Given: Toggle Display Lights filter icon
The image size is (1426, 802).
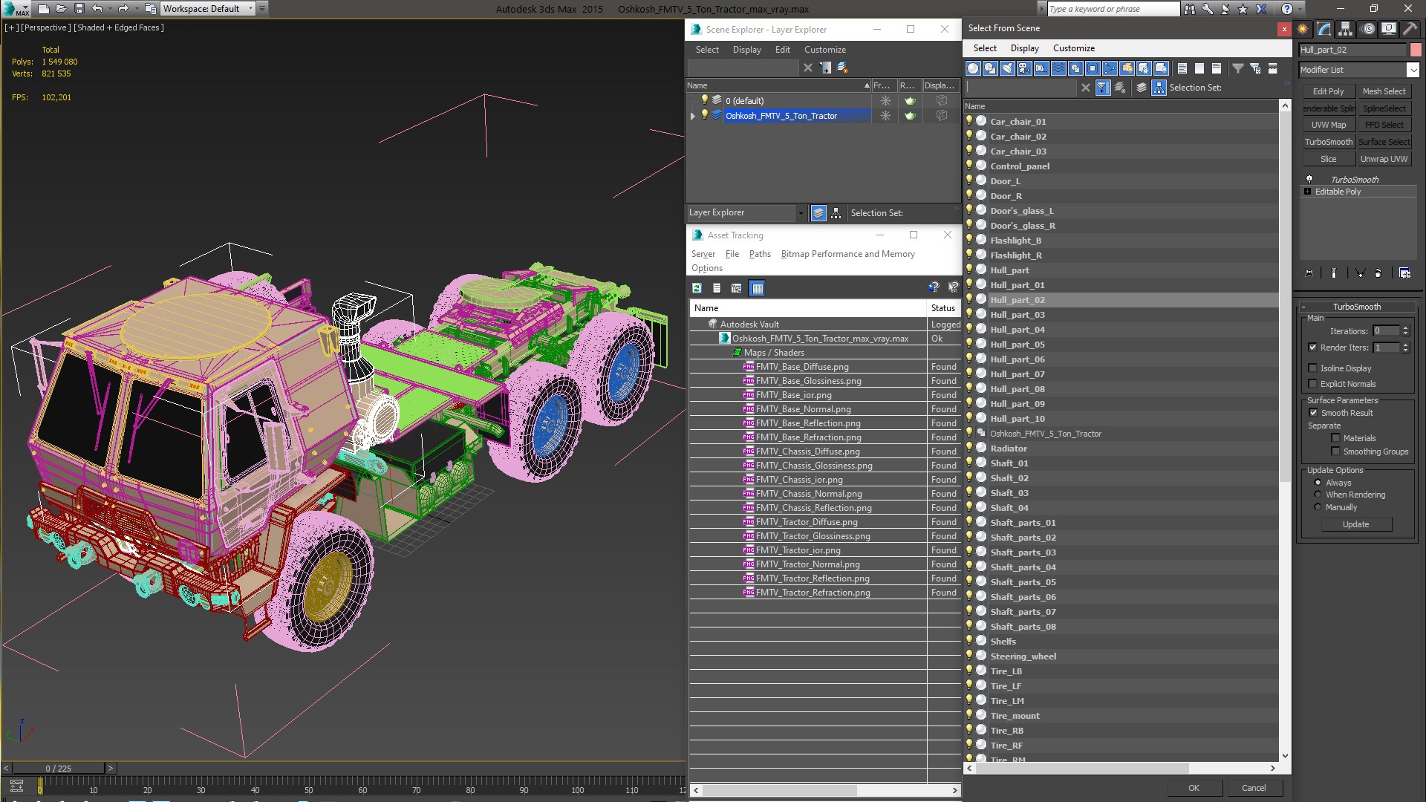Looking at the screenshot, I should pyautogui.click(x=1007, y=68).
